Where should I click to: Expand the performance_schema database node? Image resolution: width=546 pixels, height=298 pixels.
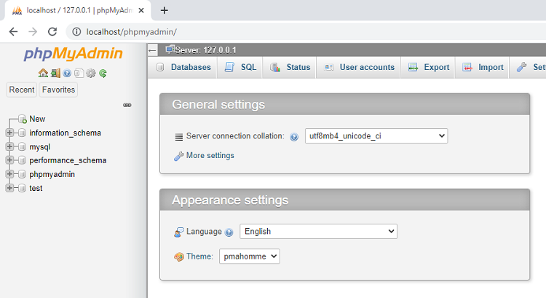pyautogui.click(x=9, y=160)
